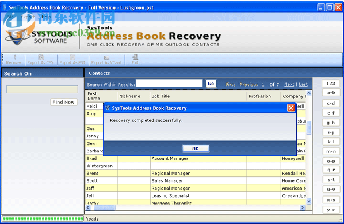The width and height of the screenshot is (344, 224).
Task: Filter contacts by e-f index
Action: coord(331,113)
